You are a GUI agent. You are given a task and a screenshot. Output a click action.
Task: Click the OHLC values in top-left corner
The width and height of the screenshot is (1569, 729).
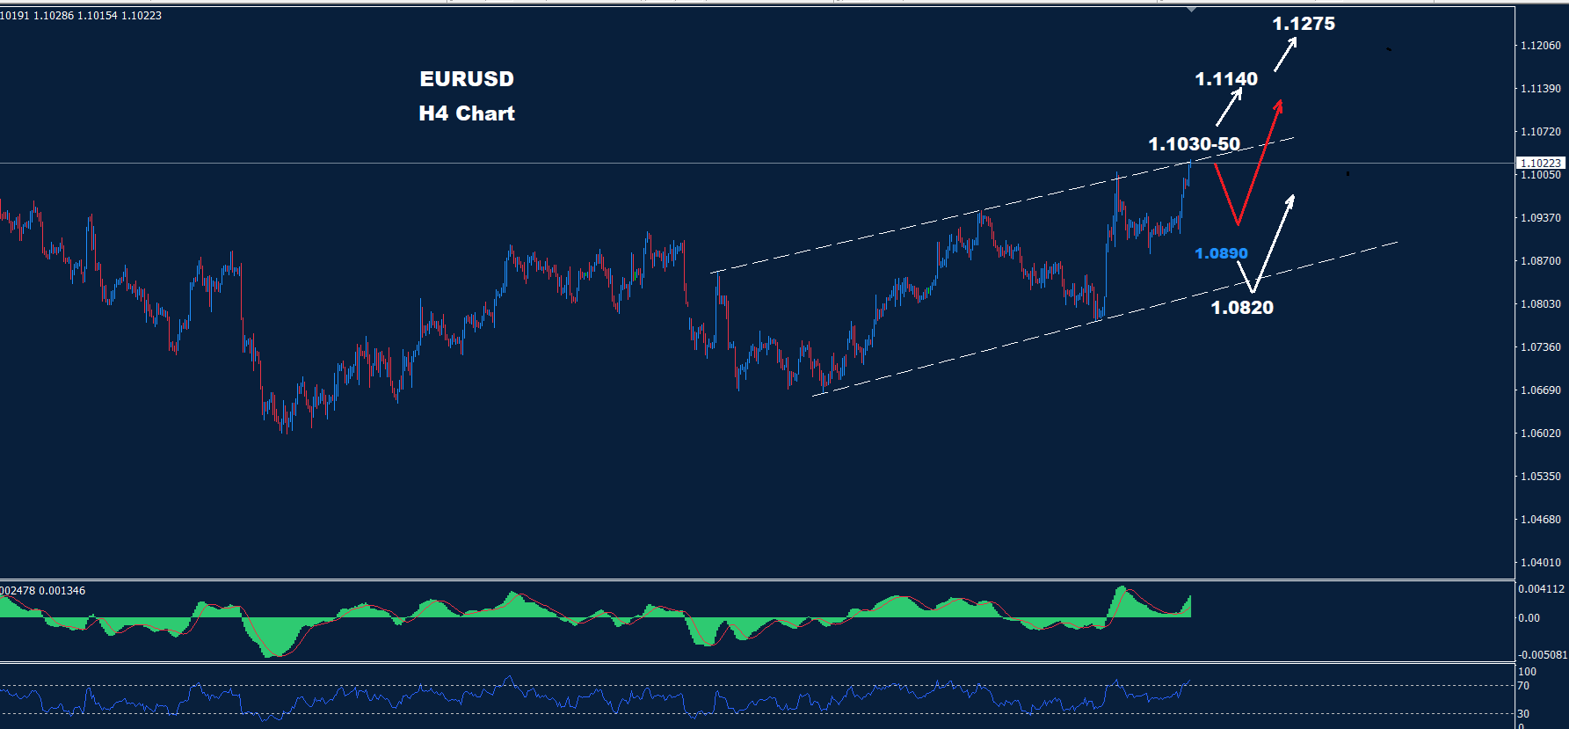(81, 16)
